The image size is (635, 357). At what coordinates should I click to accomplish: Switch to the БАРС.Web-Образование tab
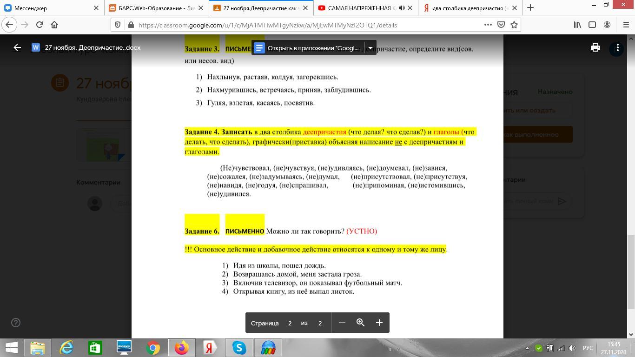click(156, 8)
